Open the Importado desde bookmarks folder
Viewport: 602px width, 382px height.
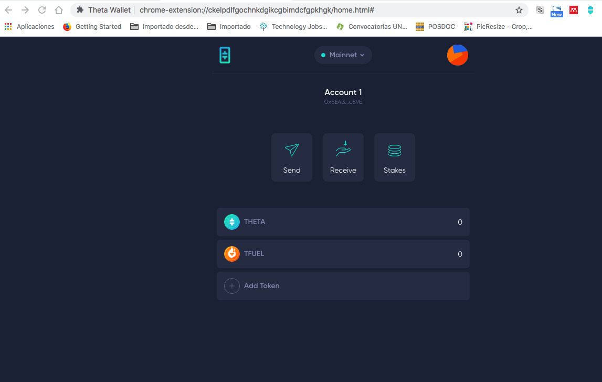(x=164, y=26)
